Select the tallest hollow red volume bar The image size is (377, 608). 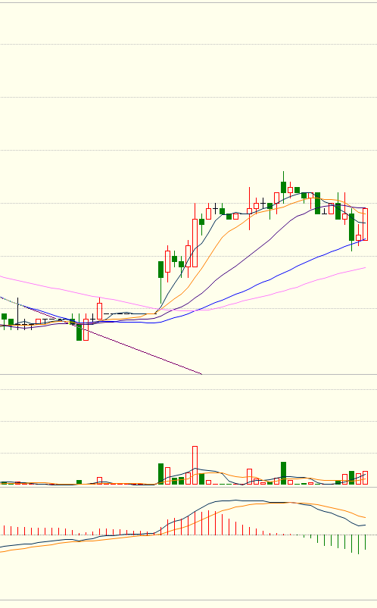point(195,465)
